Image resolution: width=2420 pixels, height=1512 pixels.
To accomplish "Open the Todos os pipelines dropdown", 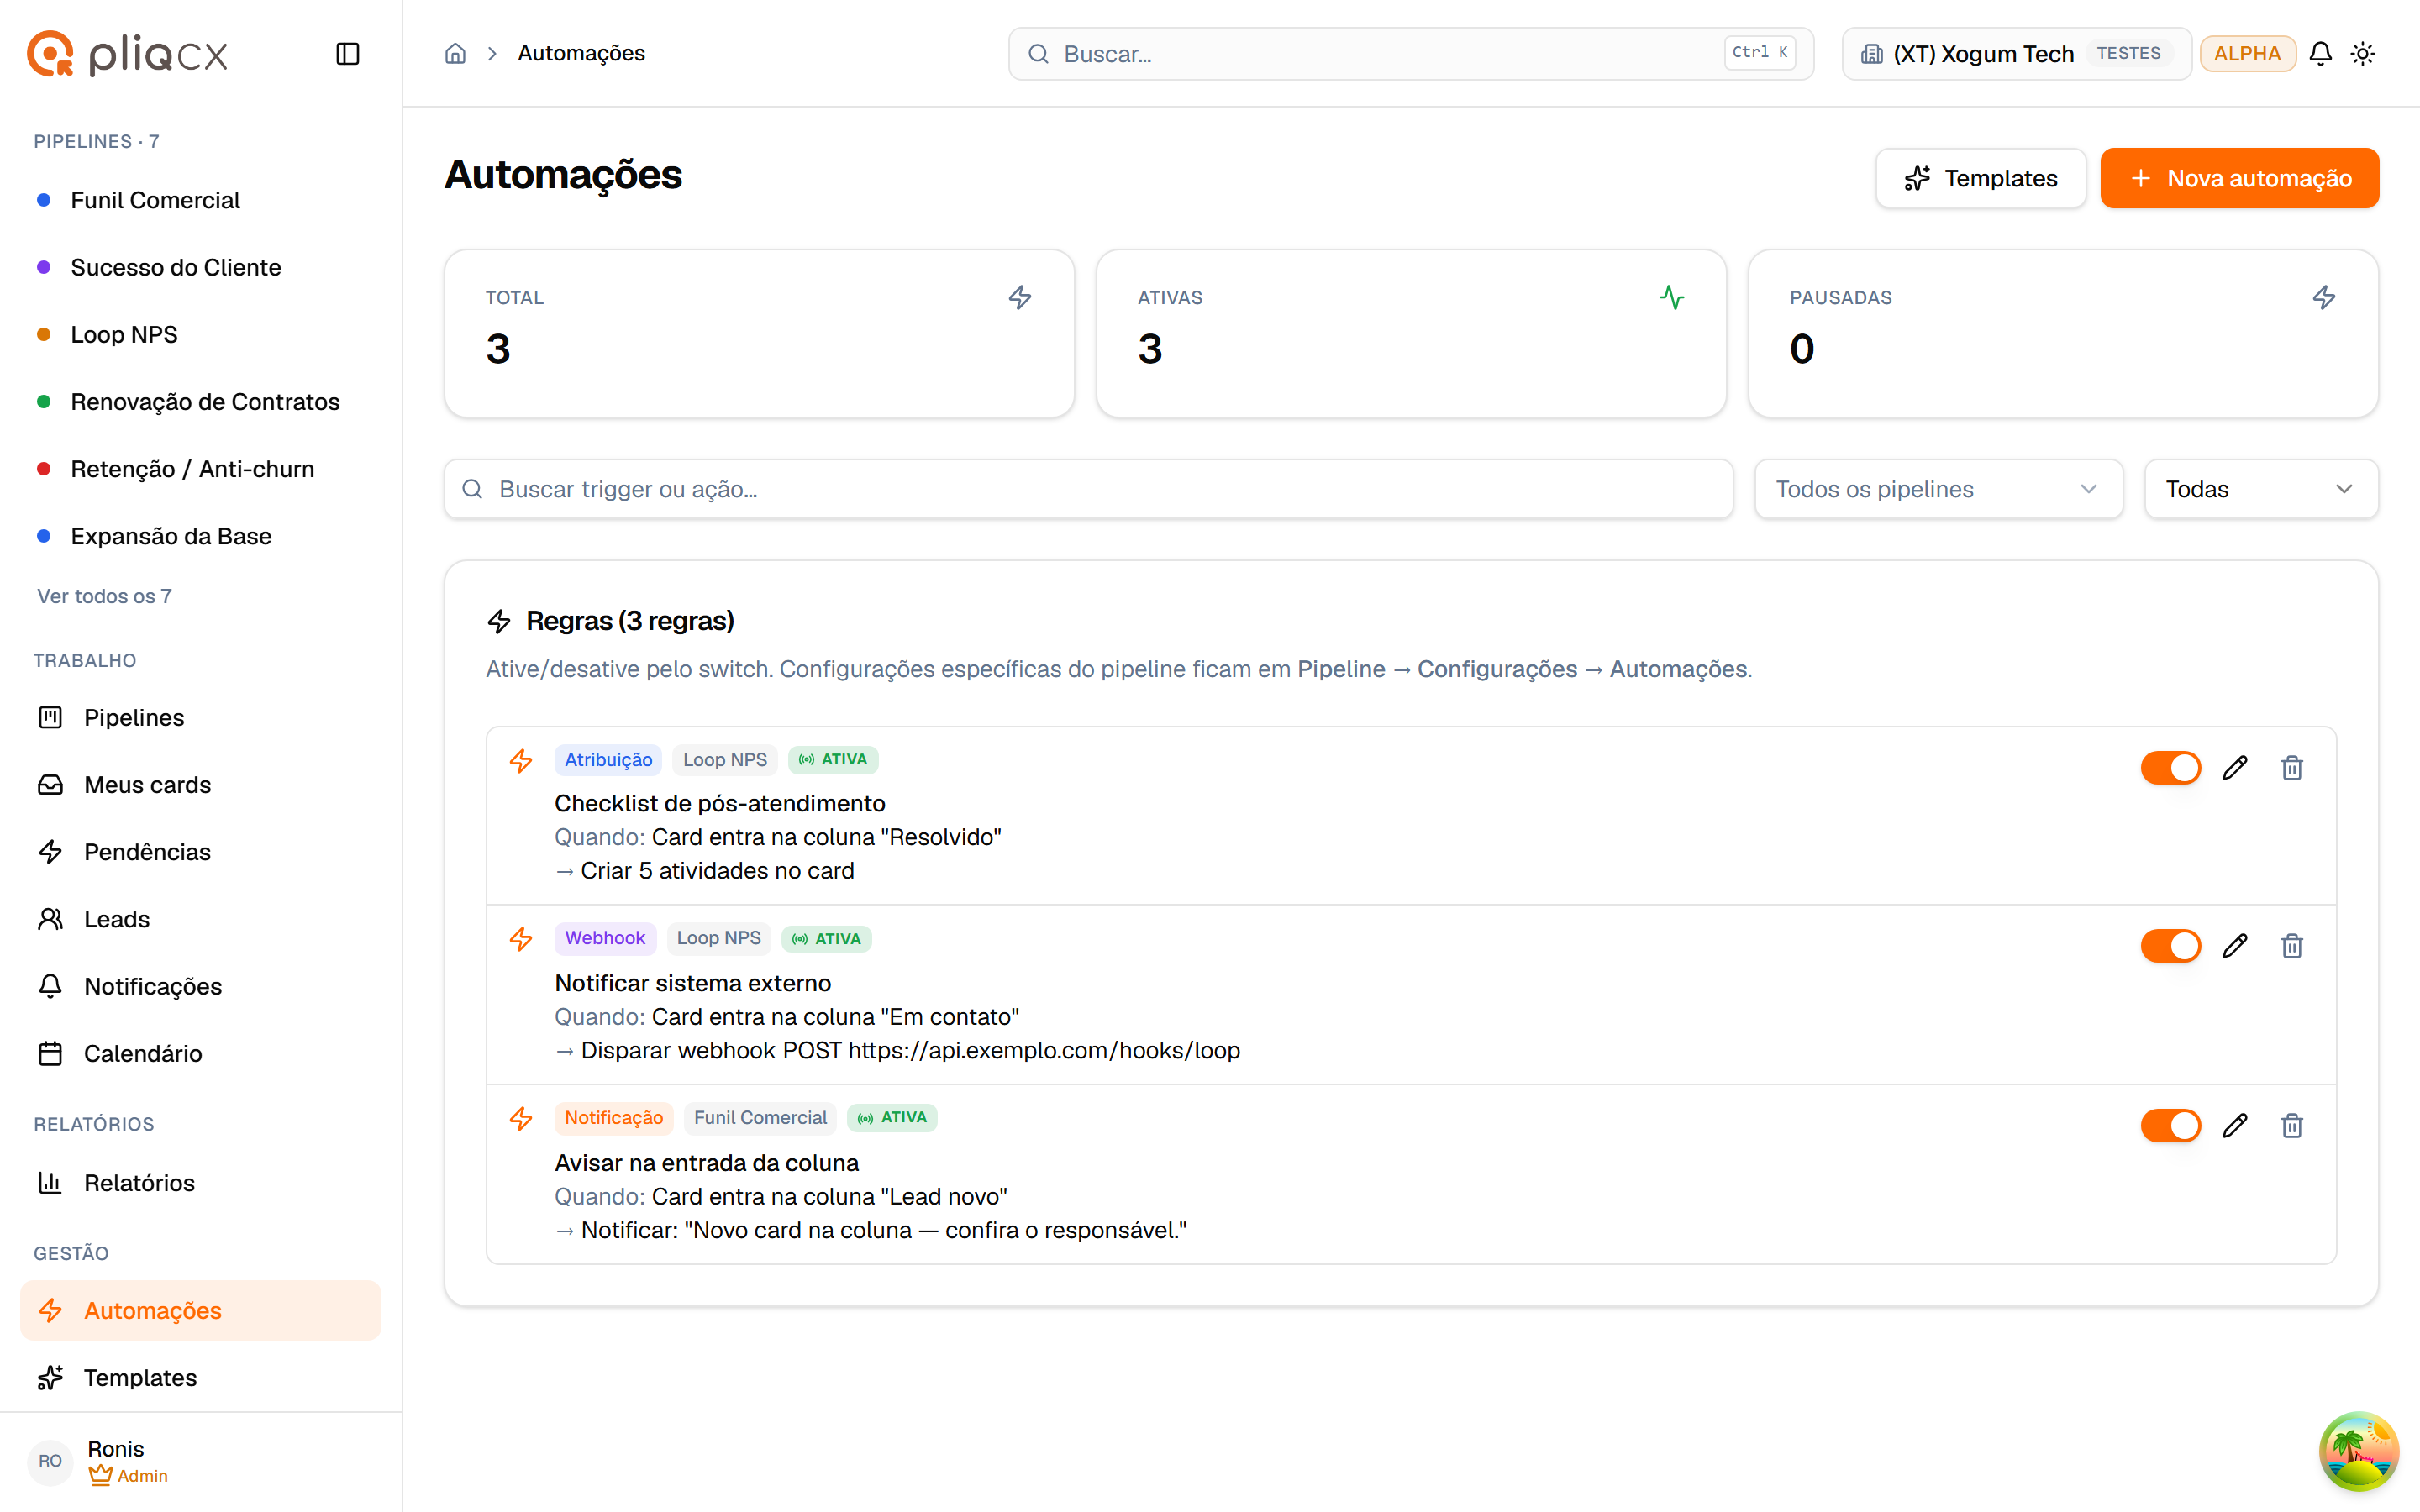I will (1938, 489).
